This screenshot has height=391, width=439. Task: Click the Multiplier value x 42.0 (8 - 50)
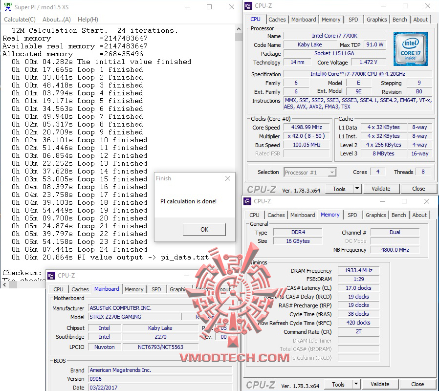[307, 136]
